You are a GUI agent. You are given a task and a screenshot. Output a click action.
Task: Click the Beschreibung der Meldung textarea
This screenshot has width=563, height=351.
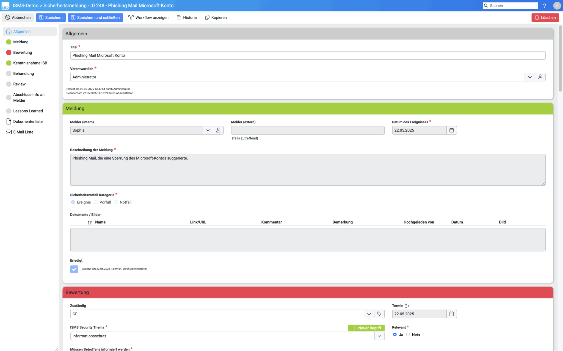coord(308,170)
